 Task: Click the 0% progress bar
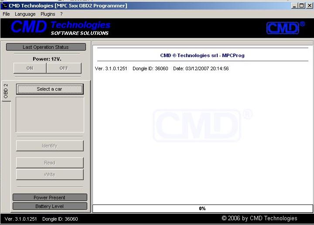(202, 208)
